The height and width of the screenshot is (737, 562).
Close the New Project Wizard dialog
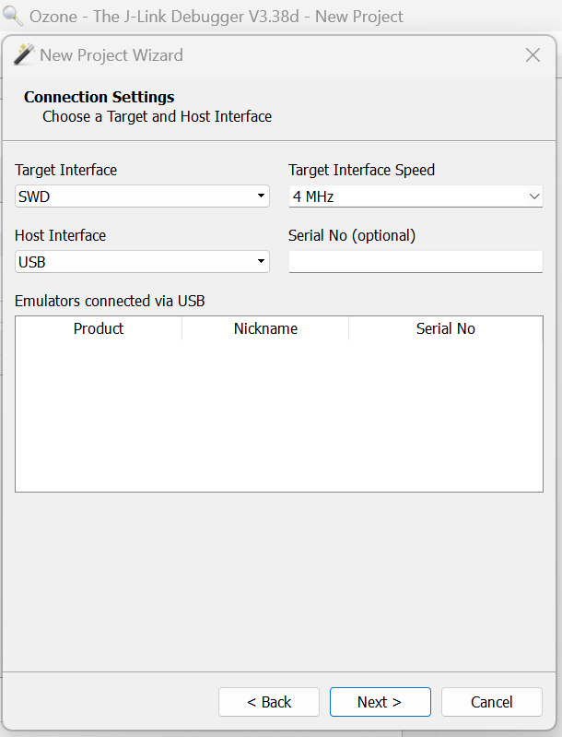pyautogui.click(x=533, y=55)
